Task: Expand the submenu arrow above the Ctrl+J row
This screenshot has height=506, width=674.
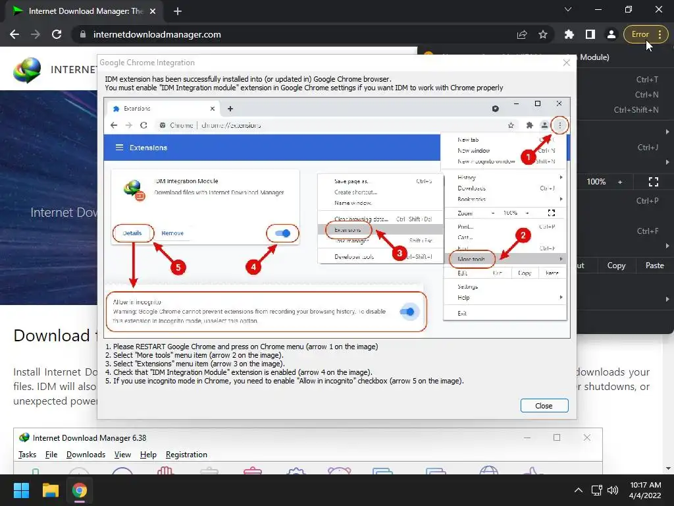Action: [x=667, y=132]
